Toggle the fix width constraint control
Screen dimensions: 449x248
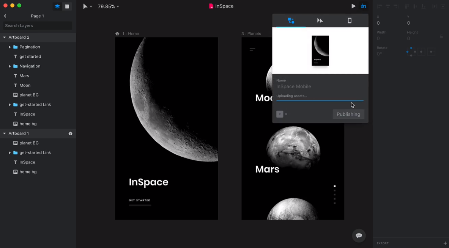click(x=421, y=52)
